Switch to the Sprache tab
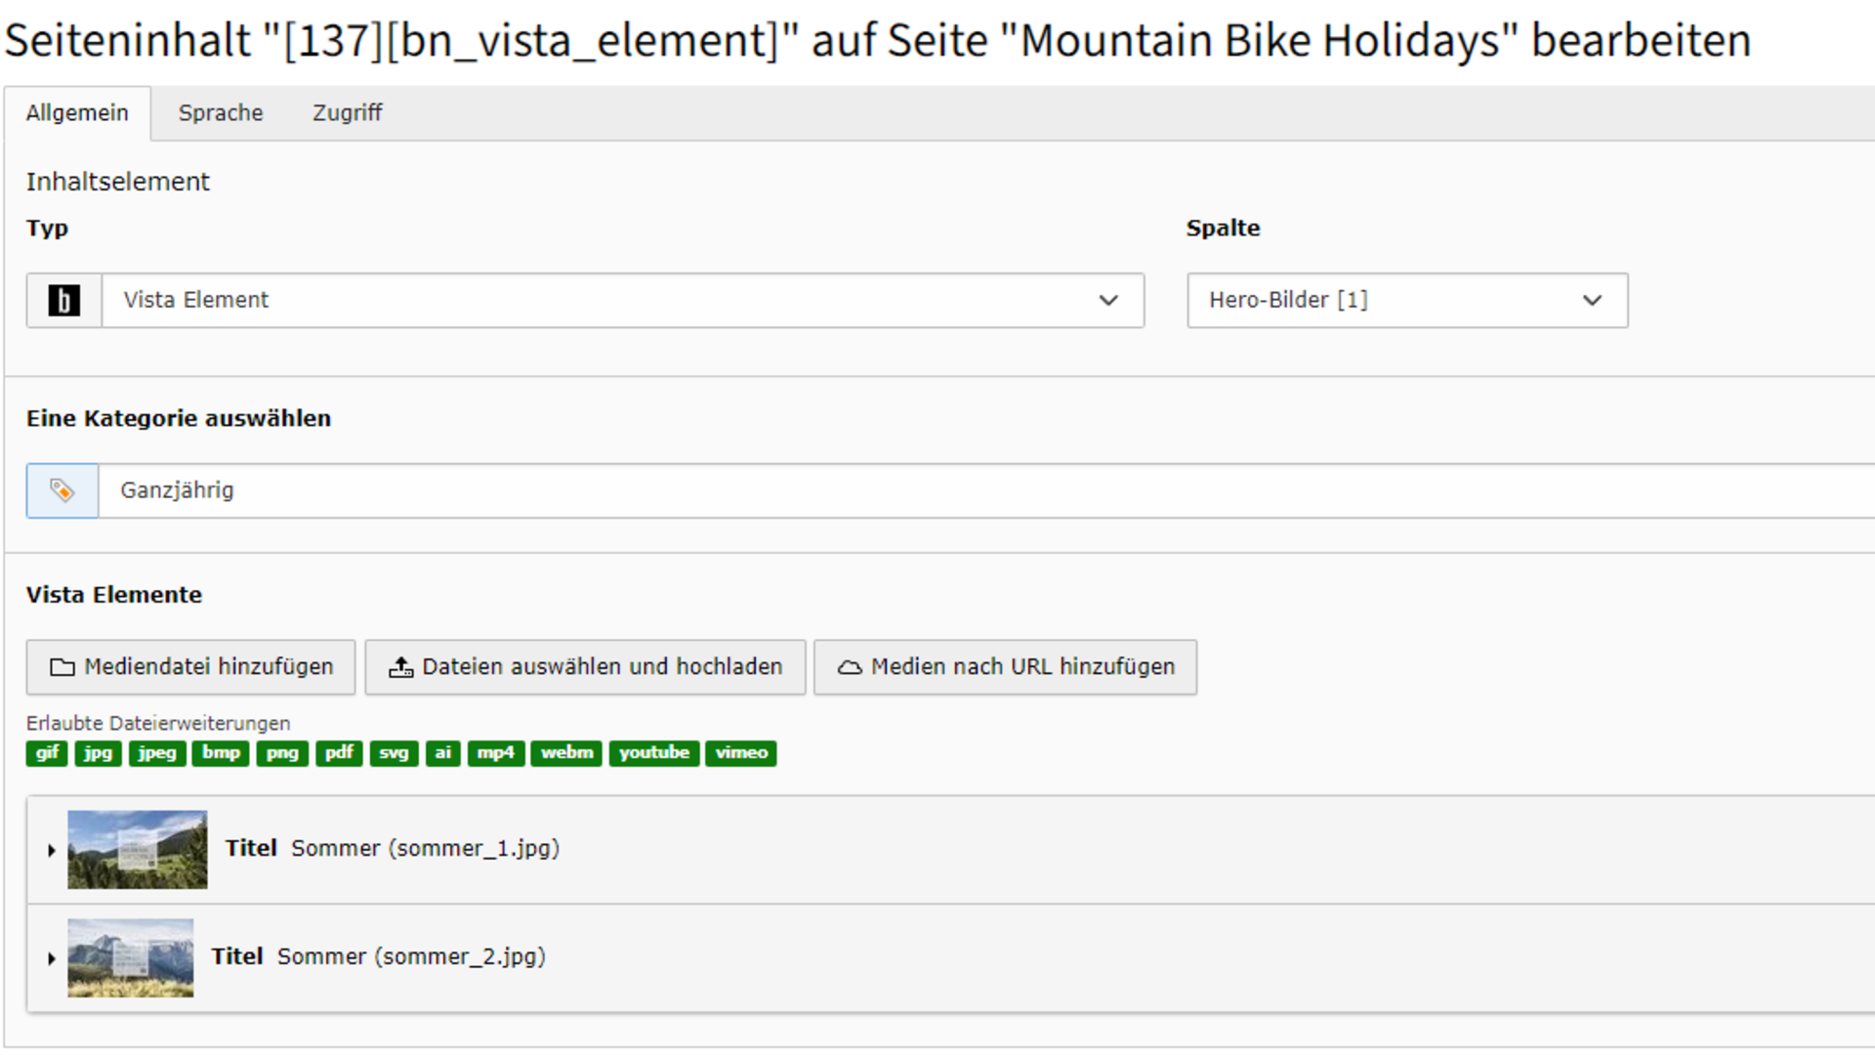This screenshot has width=1875, height=1055. [221, 113]
